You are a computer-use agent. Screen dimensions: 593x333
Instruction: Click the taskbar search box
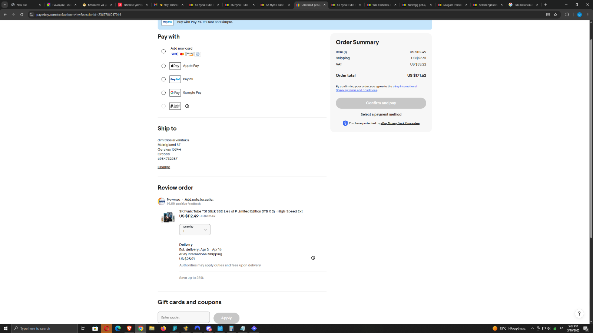point(44,329)
